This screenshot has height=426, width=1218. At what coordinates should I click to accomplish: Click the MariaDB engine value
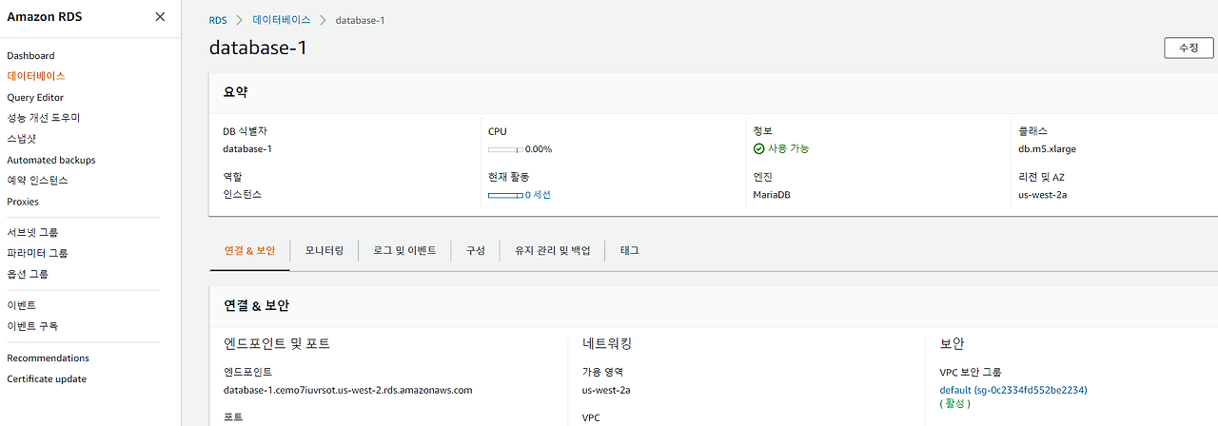point(772,195)
